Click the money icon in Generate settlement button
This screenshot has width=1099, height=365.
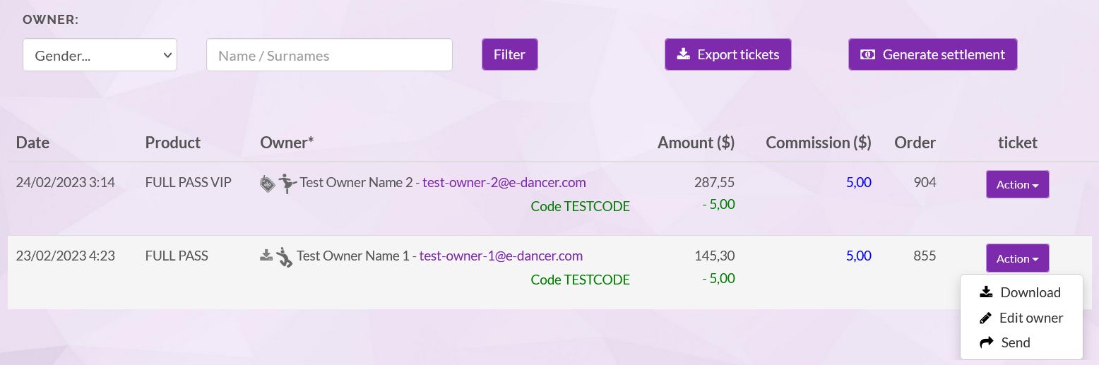click(867, 54)
